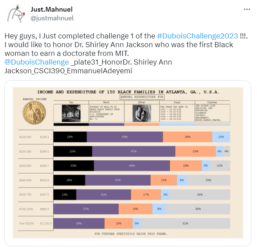Click the family photo under the Other column
This screenshot has width=257, height=251.
142,113
